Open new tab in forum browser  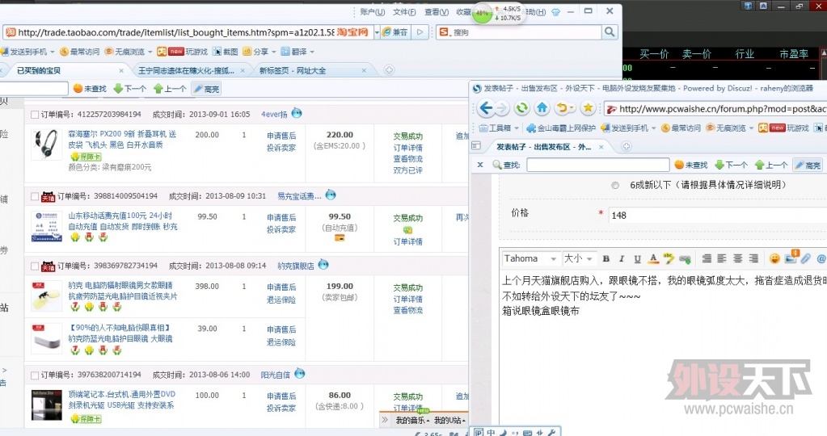point(626,146)
